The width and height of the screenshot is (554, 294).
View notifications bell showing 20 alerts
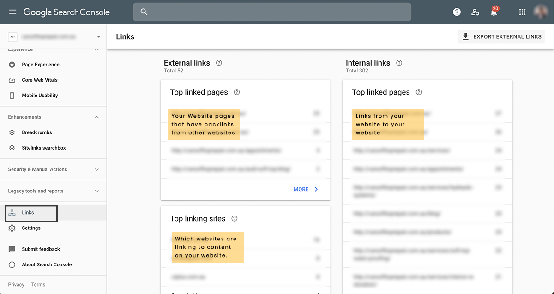click(494, 12)
